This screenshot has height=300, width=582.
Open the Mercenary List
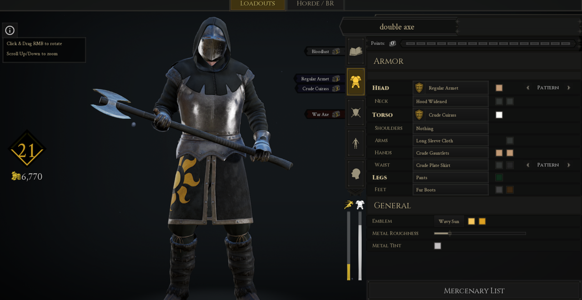474,290
